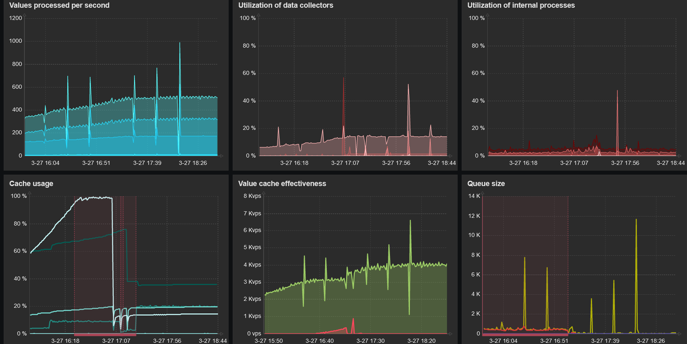The image size is (687, 344).
Task: Click the "3-27 16:40" time label
Action: pyautogui.click(x=319, y=341)
